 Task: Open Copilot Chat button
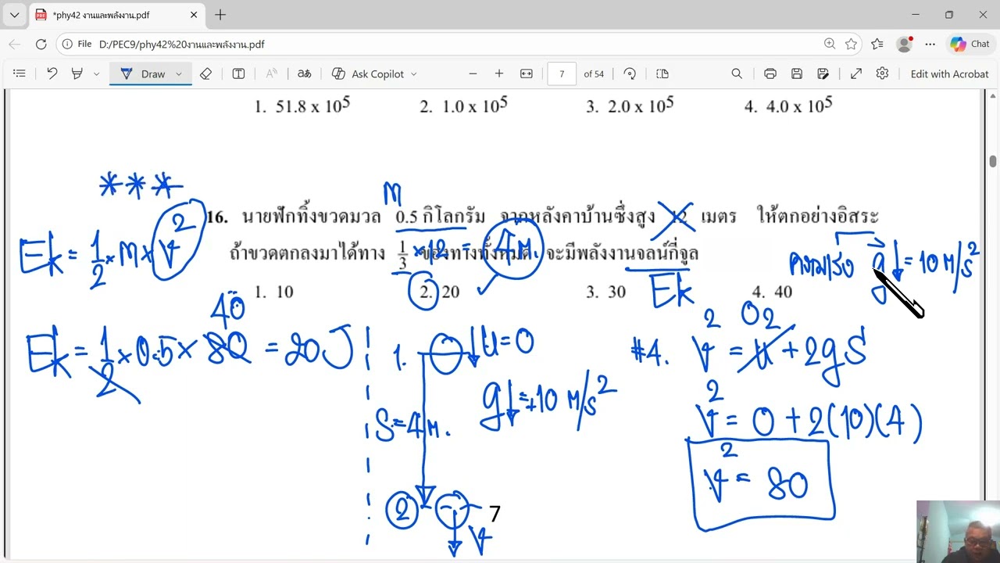pyautogui.click(x=970, y=45)
